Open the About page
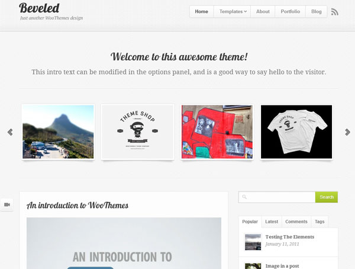Screen dimensions: 355x269 263,12
